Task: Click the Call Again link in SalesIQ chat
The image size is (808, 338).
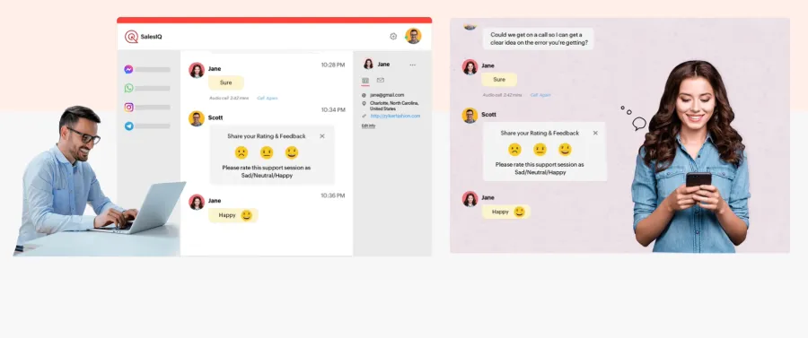Action: (268, 98)
